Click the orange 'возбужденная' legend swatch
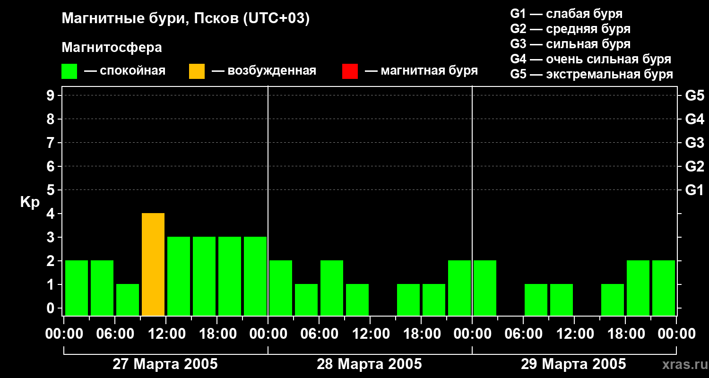This screenshot has width=709, height=378. pos(197,71)
